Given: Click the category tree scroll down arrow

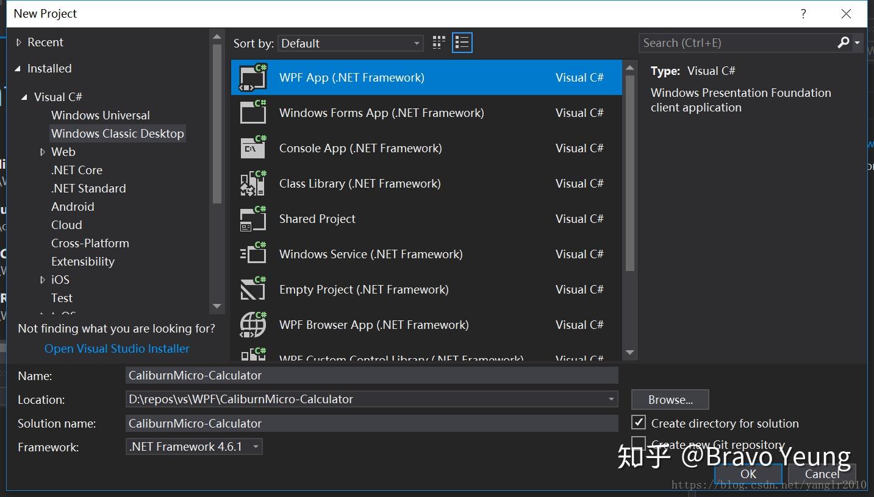Looking at the screenshot, I should coord(217,306).
